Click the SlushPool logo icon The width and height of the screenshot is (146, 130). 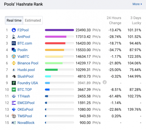[x=14, y=76]
